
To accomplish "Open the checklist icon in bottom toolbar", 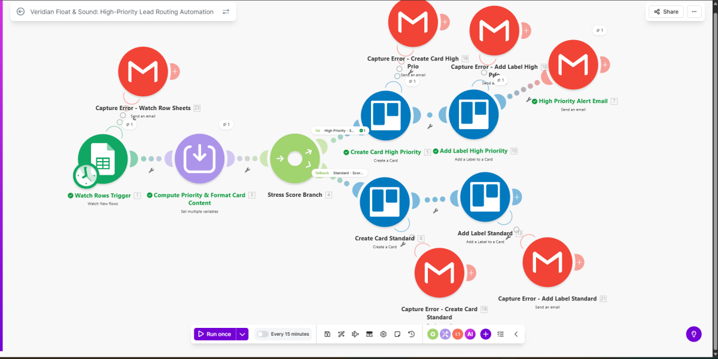I will 501,334.
